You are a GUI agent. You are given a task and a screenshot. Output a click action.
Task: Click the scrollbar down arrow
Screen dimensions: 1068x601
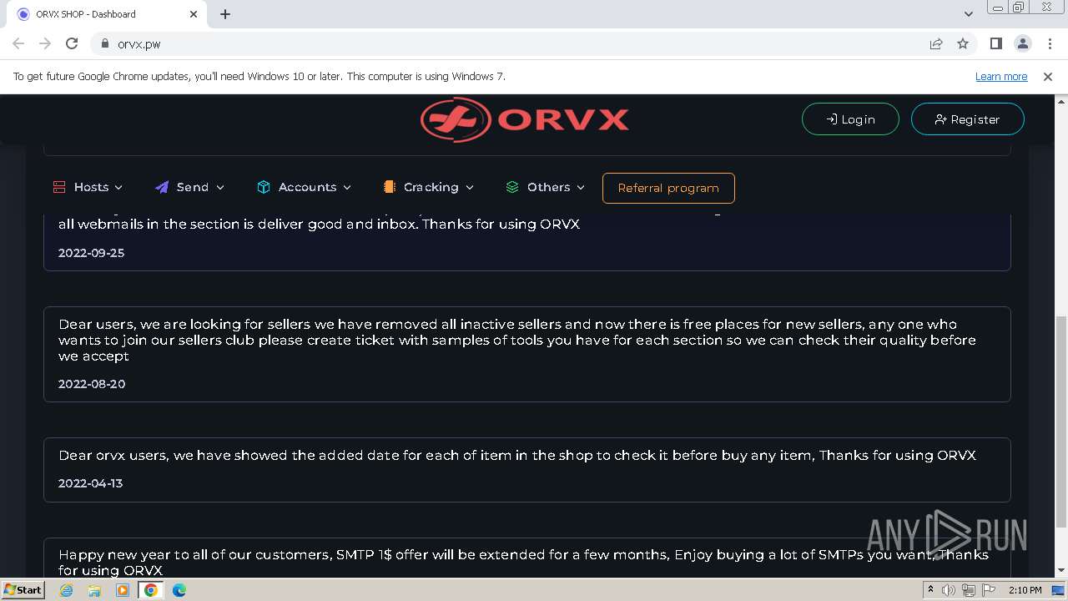(x=1061, y=571)
